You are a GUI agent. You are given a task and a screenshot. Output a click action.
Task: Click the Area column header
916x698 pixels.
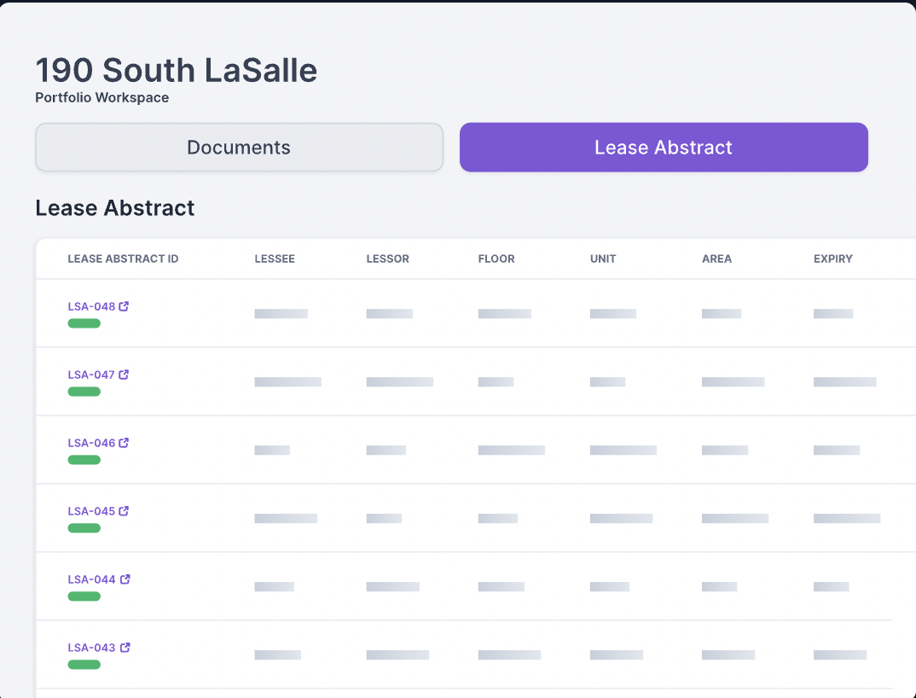coord(716,259)
